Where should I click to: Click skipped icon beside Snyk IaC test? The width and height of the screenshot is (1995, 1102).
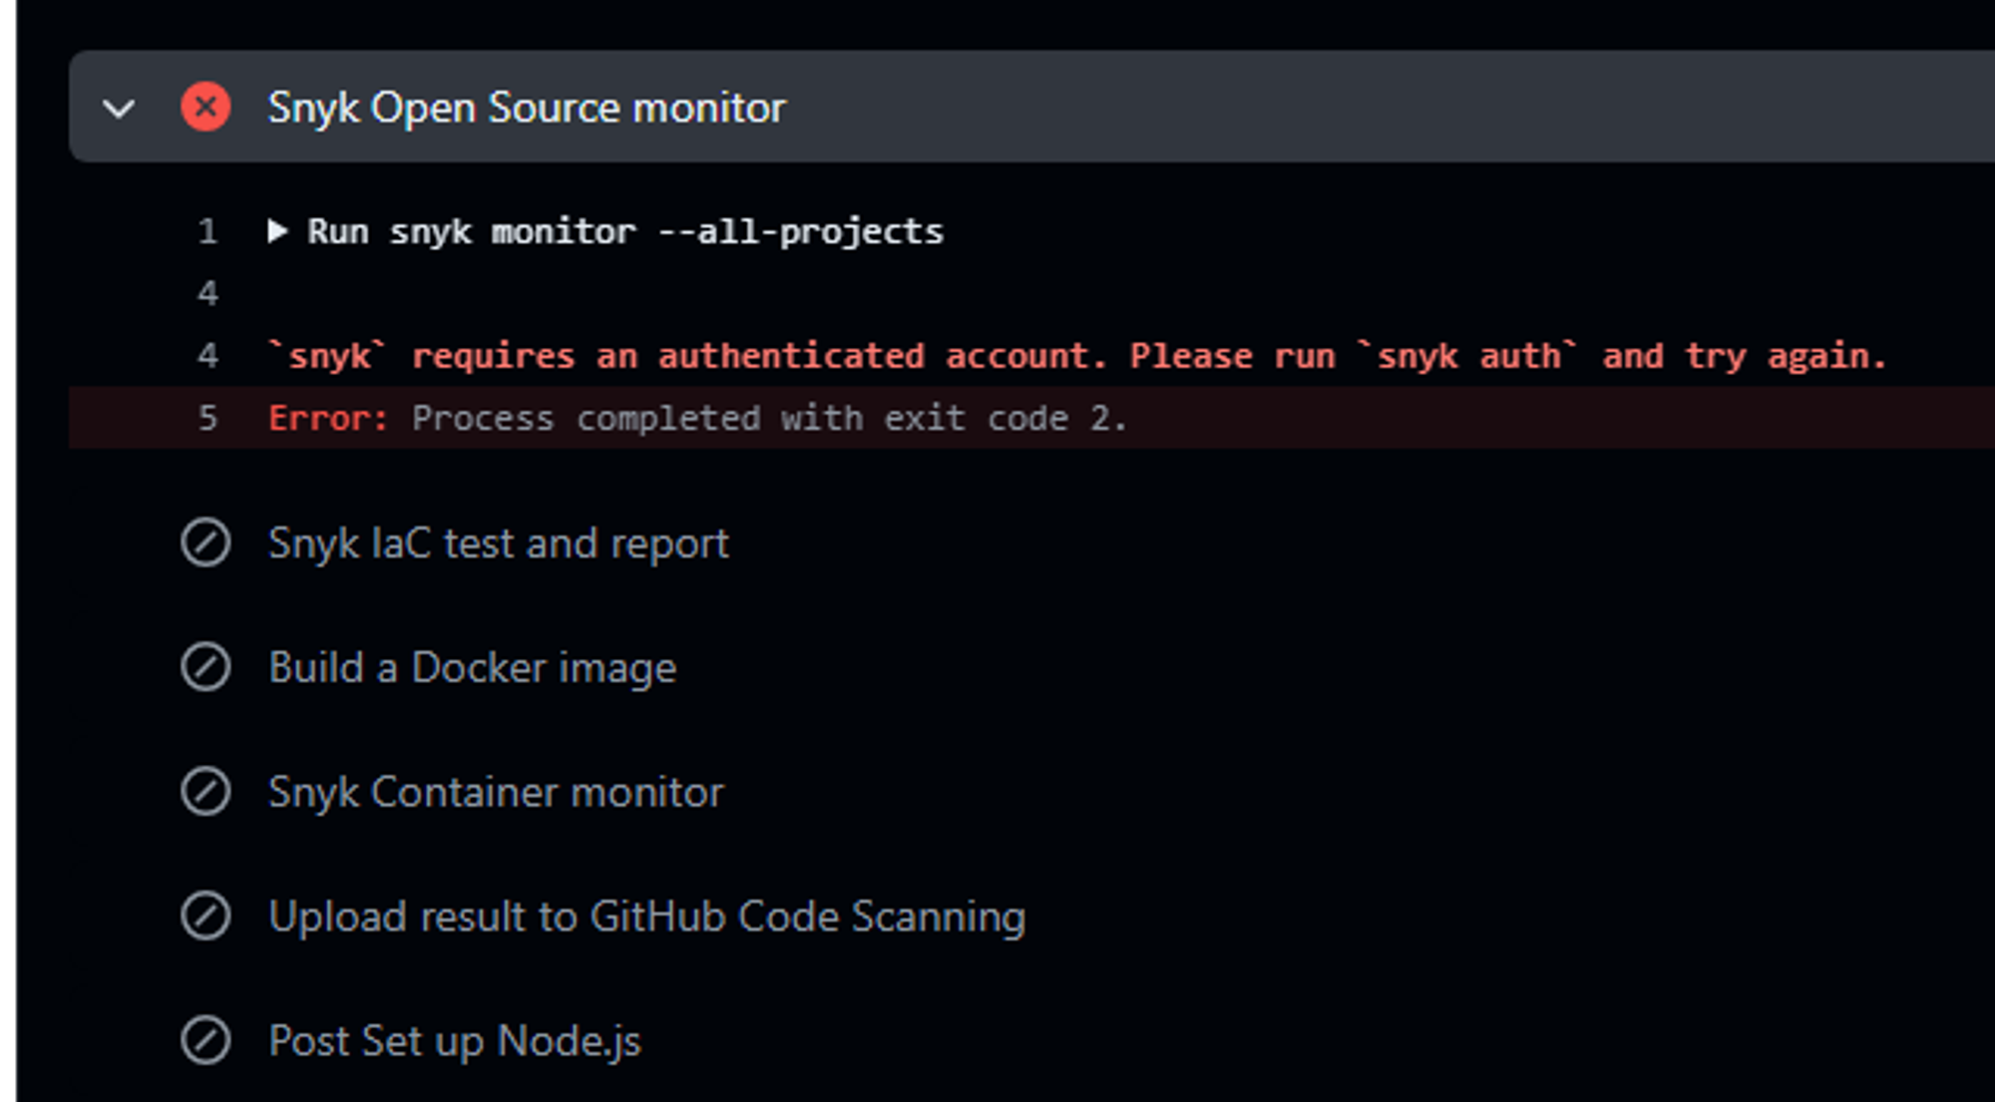[x=205, y=544]
